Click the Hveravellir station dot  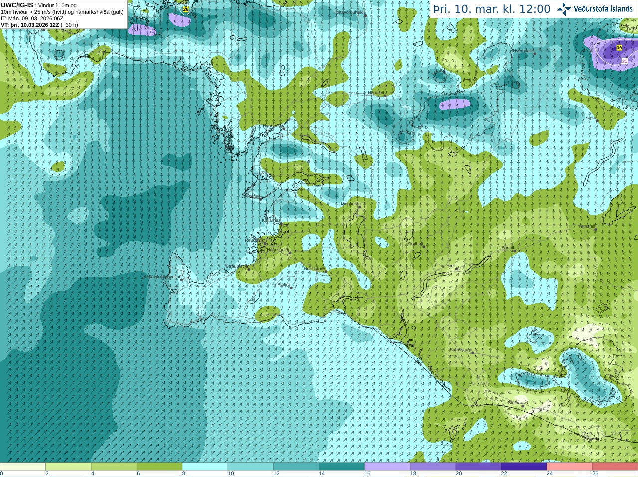coord(535,53)
